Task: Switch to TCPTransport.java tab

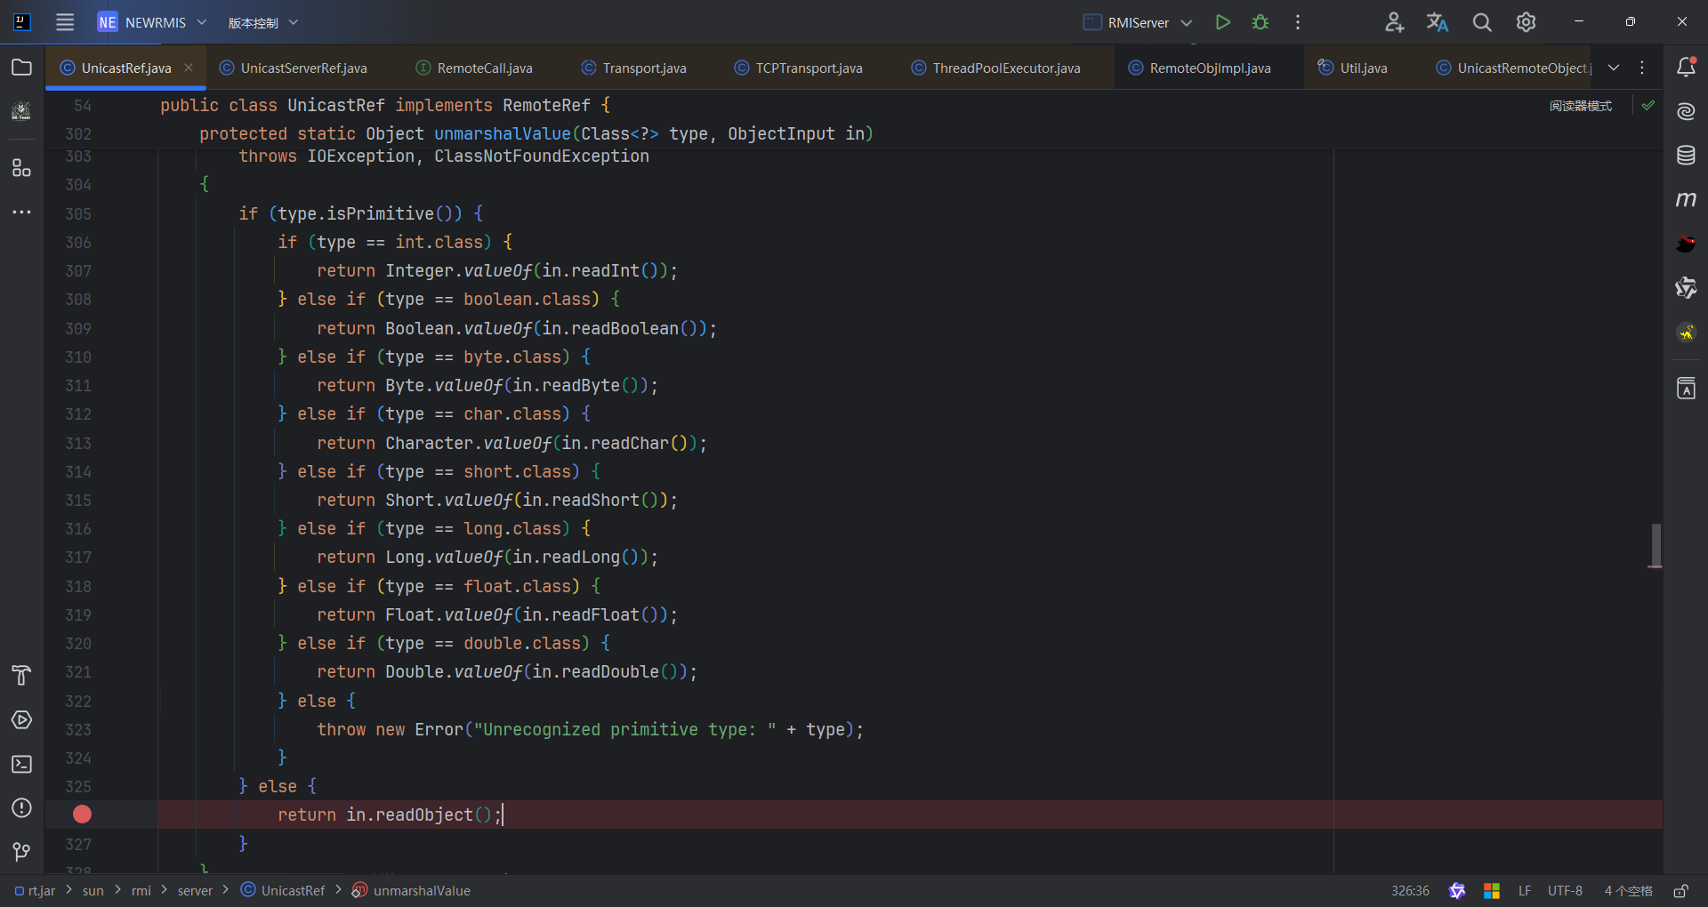Action: tap(799, 68)
